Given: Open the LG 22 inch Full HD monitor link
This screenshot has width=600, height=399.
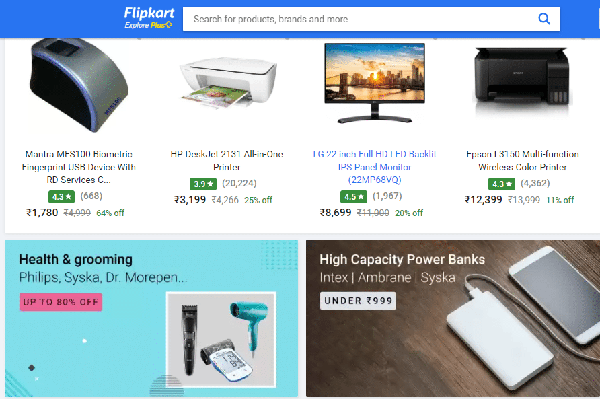Looking at the screenshot, I should (x=375, y=167).
